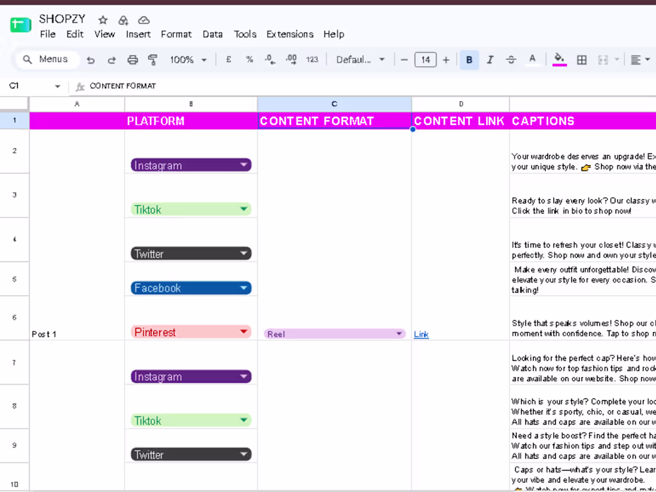Viewport: 656px width, 492px height.
Task: Open horizontal align options
Action: click(x=640, y=60)
